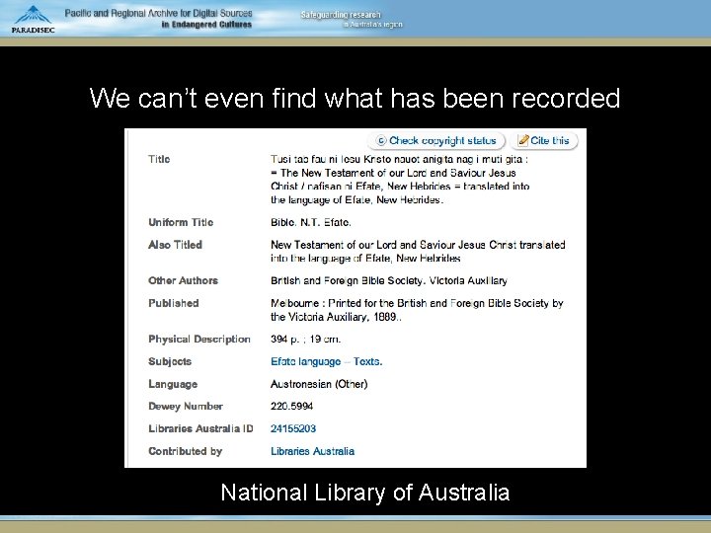Click the copyright symbol icon
The height and width of the screenshot is (533, 711).
click(x=381, y=141)
